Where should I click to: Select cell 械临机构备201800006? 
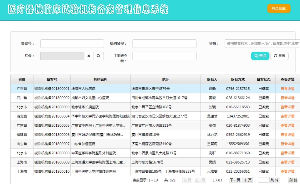click(52, 135)
